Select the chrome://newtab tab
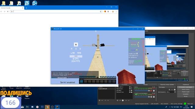Viewport: 195px width, 109px height. click(12, 8)
